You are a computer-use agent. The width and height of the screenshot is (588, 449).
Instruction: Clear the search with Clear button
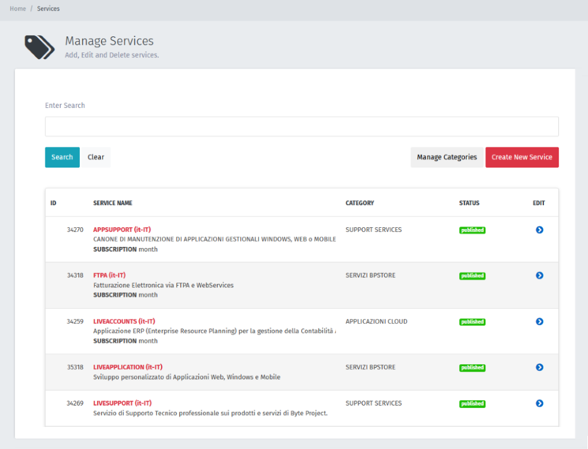[x=95, y=157]
